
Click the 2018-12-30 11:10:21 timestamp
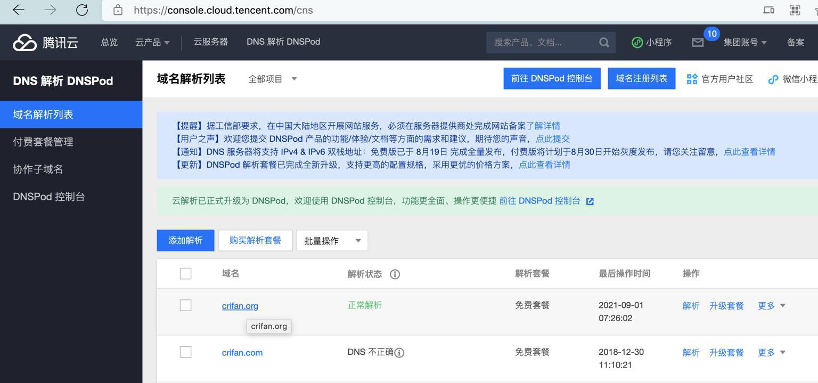pos(621,358)
